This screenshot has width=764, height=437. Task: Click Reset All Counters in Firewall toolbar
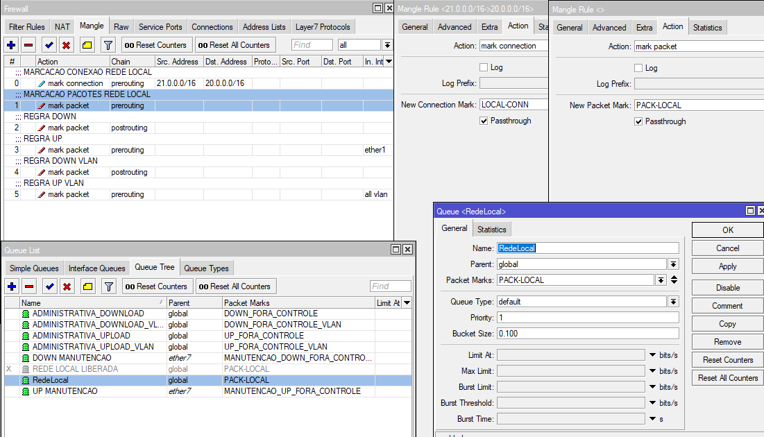(x=235, y=45)
